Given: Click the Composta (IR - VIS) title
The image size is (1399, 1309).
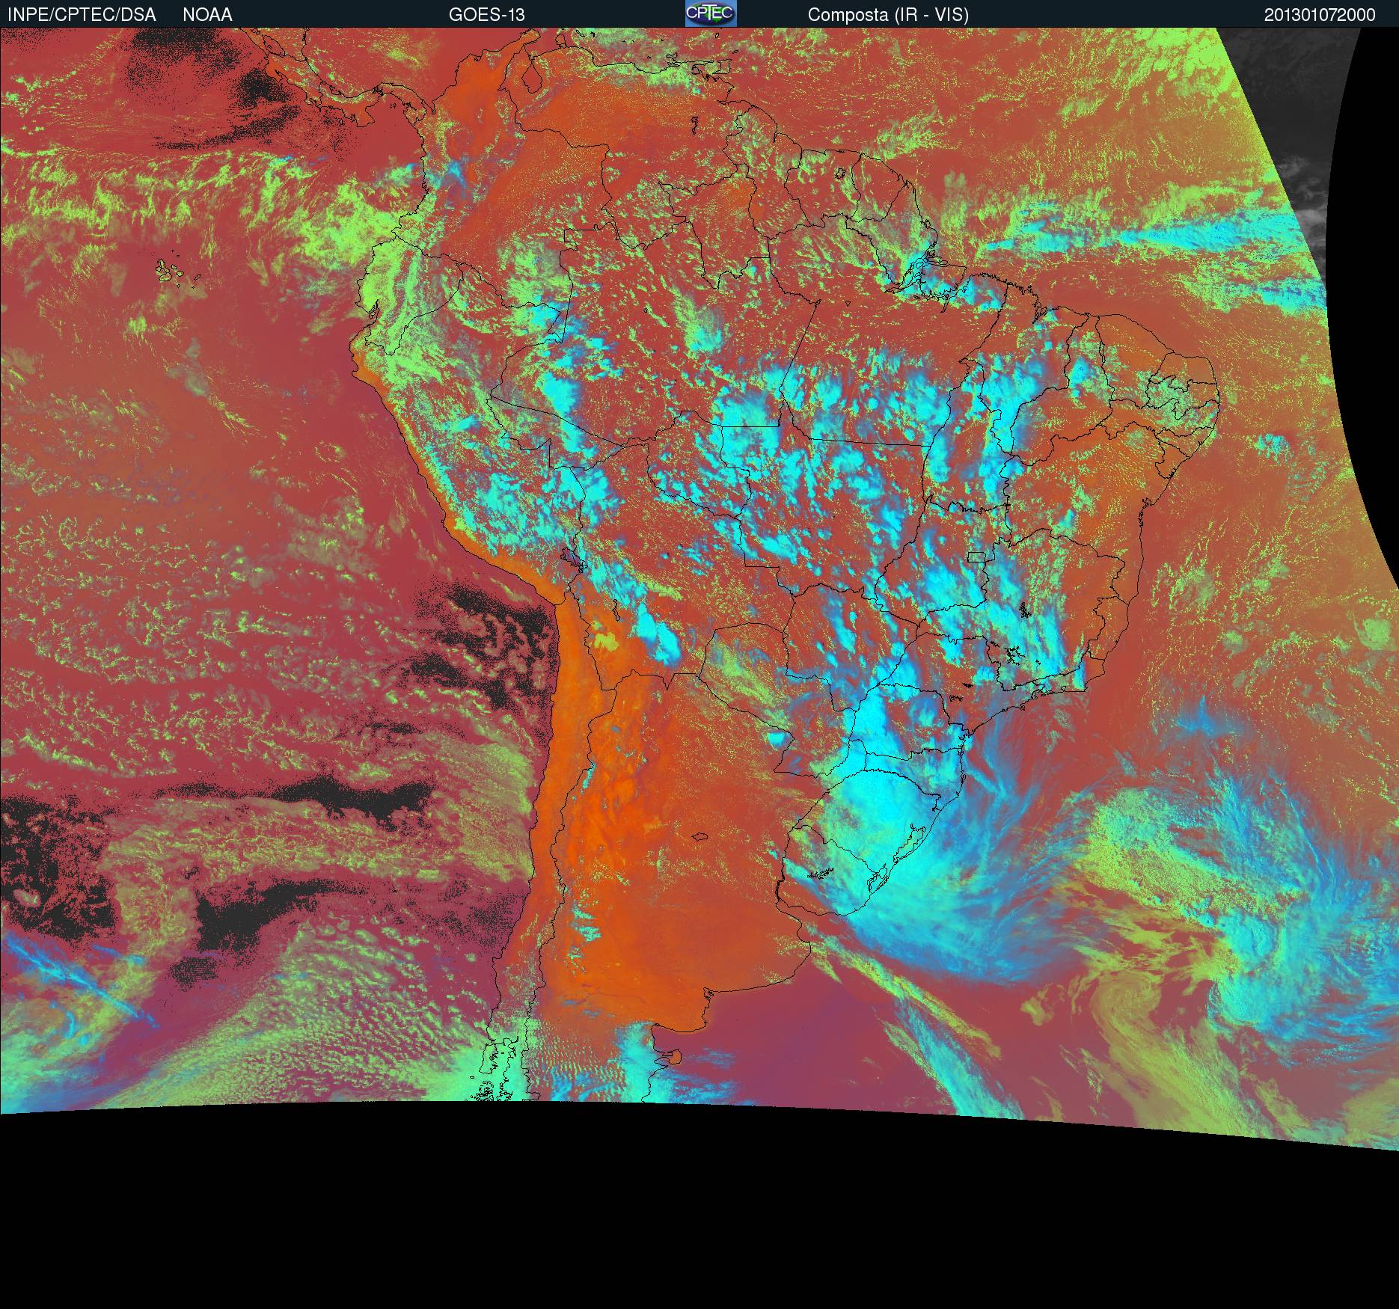Looking at the screenshot, I should pos(888,15).
